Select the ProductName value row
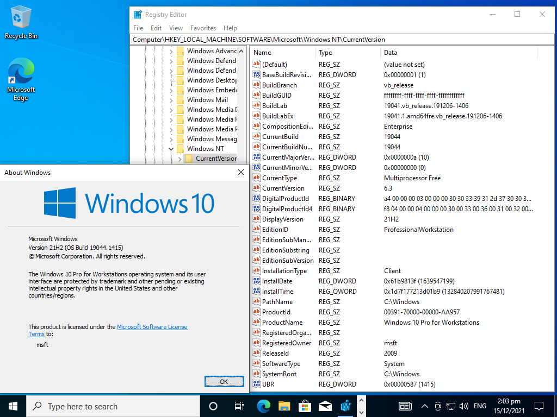This screenshot has height=417, width=557. click(394, 323)
